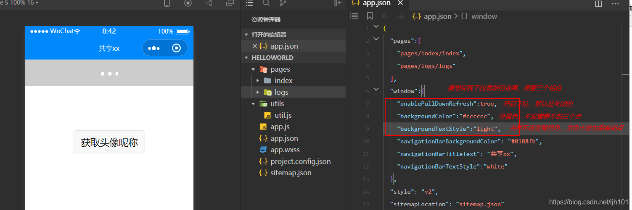Click the "navigationBarTextStyle" key on line 12
Image resolution: width=632 pixels, height=210 pixels.
(x=439, y=166)
